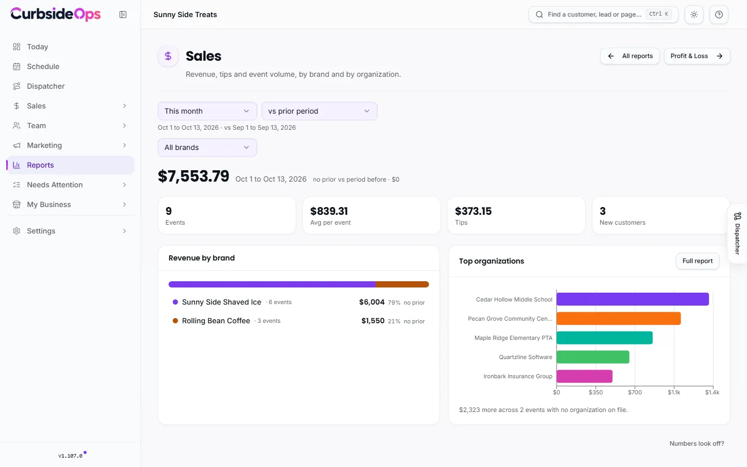The image size is (747, 467).
Task: Open Schedule from the sidebar
Action: point(70,66)
